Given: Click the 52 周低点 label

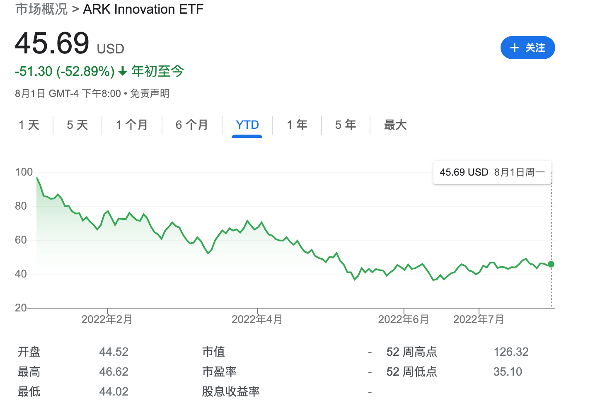Looking at the screenshot, I should click(412, 372).
